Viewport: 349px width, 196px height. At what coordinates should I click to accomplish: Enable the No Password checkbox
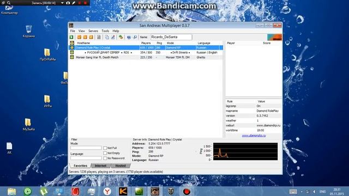105,158
